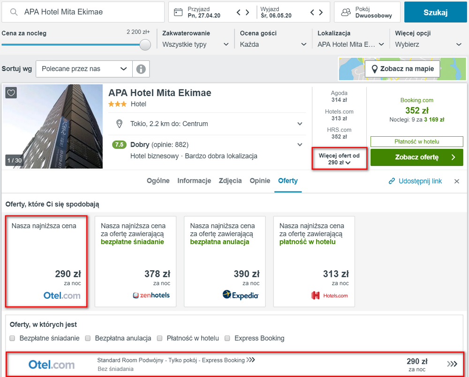Open the Otel.com 290 zł lowest price card

point(46,261)
